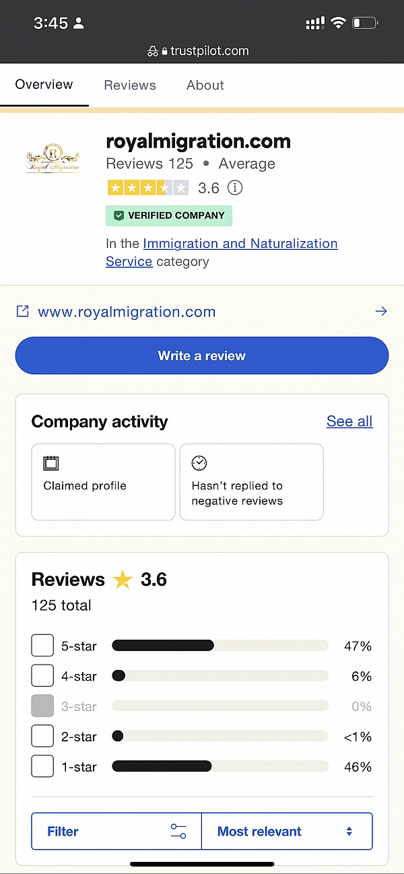Image resolution: width=404 pixels, height=874 pixels.
Task: Tap the 46% value
Action: pos(358,767)
